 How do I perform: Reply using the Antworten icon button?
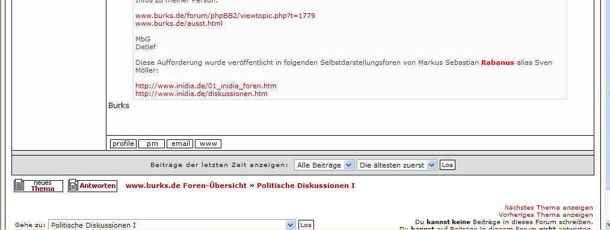[93, 186]
